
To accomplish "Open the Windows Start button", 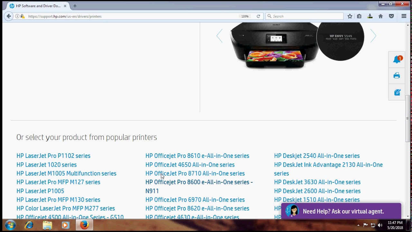I will pos(10,225).
